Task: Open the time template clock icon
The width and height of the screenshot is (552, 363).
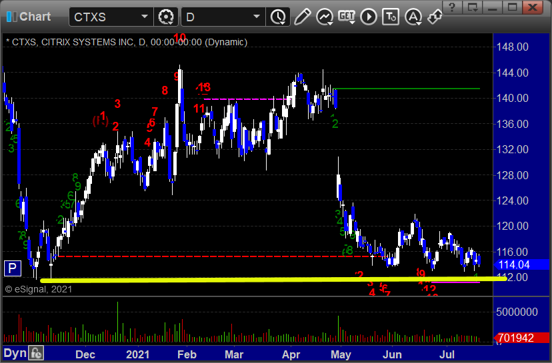Action: (x=278, y=17)
